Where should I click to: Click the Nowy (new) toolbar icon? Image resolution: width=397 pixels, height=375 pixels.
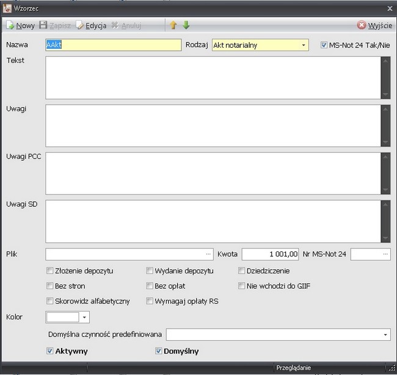pos(10,26)
